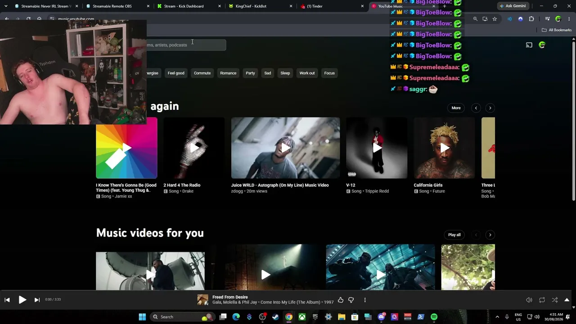Open Jamie xx artist link
The height and width of the screenshot is (324, 576).
click(123, 196)
